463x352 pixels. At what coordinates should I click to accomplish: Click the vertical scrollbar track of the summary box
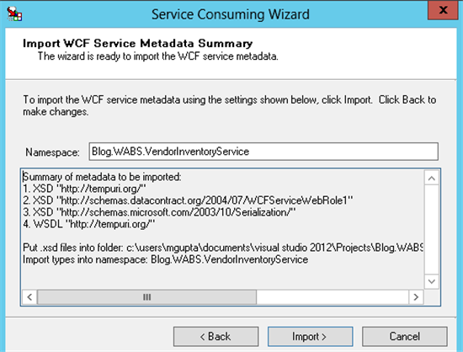pyautogui.click(x=431, y=230)
